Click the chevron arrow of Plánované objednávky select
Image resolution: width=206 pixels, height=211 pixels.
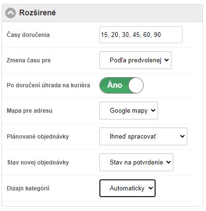(x=182, y=136)
